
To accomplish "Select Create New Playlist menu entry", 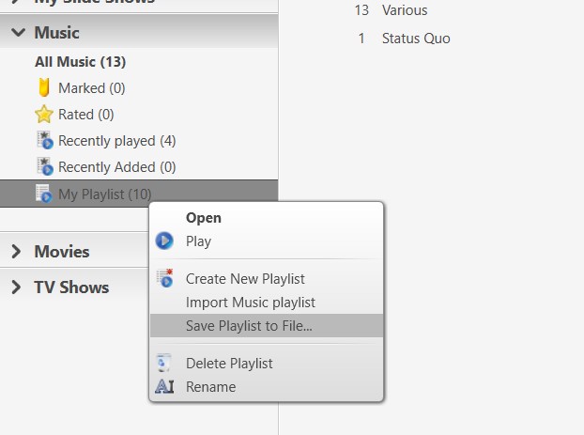I will (245, 279).
